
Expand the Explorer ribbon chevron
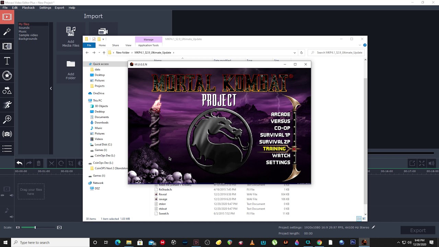(360, 45)
